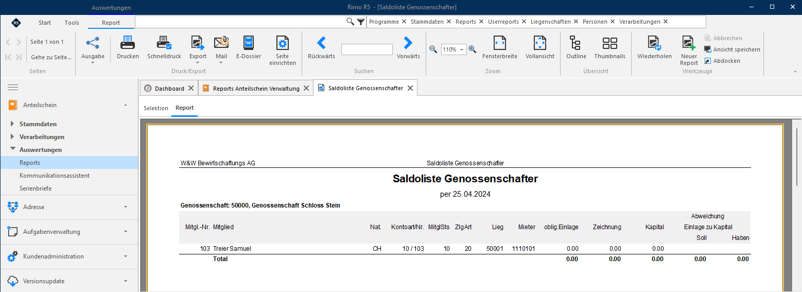Jump to the last page arrow
This screenshot has width=802, height=292.
[x=19, y=57]
